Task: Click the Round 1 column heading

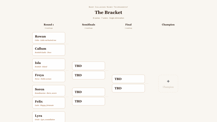Action: coord(49,25)
